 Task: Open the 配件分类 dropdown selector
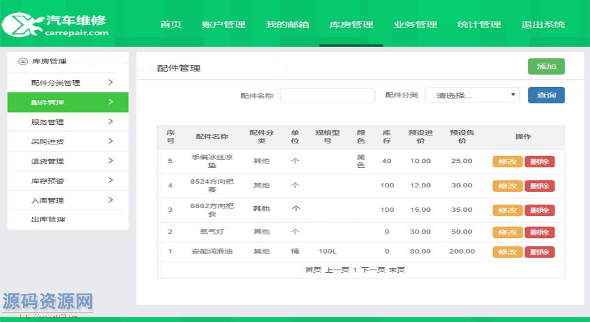[472, 95]
